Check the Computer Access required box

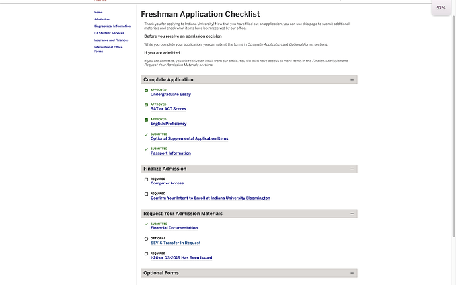click(x=146, y=179)
